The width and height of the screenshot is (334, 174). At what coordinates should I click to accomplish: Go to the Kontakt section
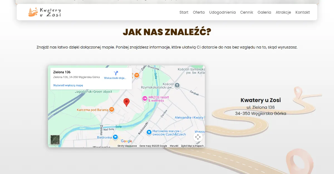(303, 12)
